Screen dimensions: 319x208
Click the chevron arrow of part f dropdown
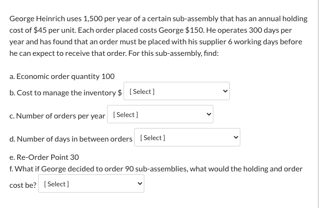pos(140,183)
